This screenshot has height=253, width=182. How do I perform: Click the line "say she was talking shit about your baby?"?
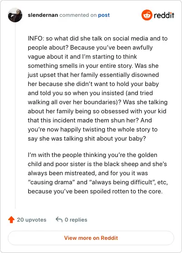tap(87, 139)
